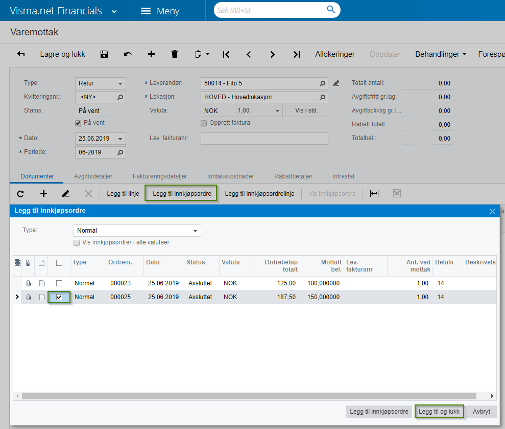Click the Lev. fakturanr input field
This screenshot has height=429, width=505.
click(264, 139)
